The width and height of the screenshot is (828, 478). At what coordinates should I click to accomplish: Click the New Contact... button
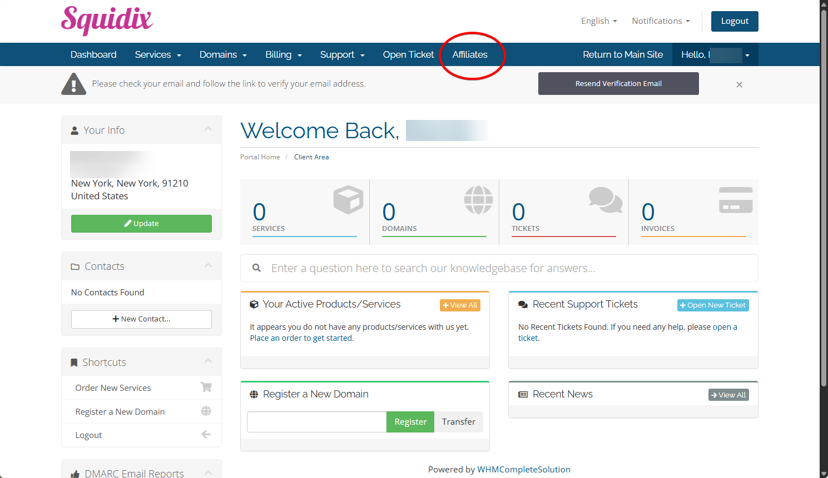click(141, 319)
